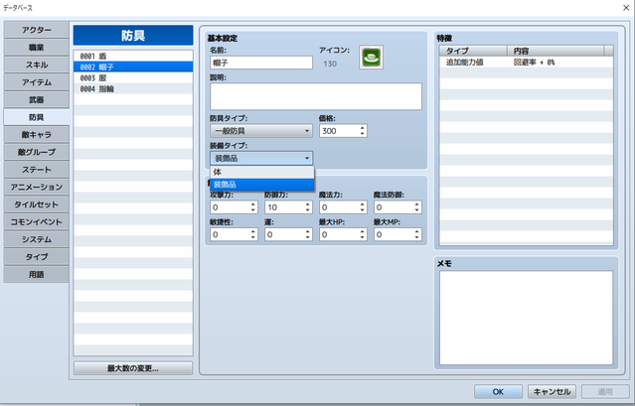Switch to the 職業 tab
635x406 pixels.
click(x=37, y=48)
